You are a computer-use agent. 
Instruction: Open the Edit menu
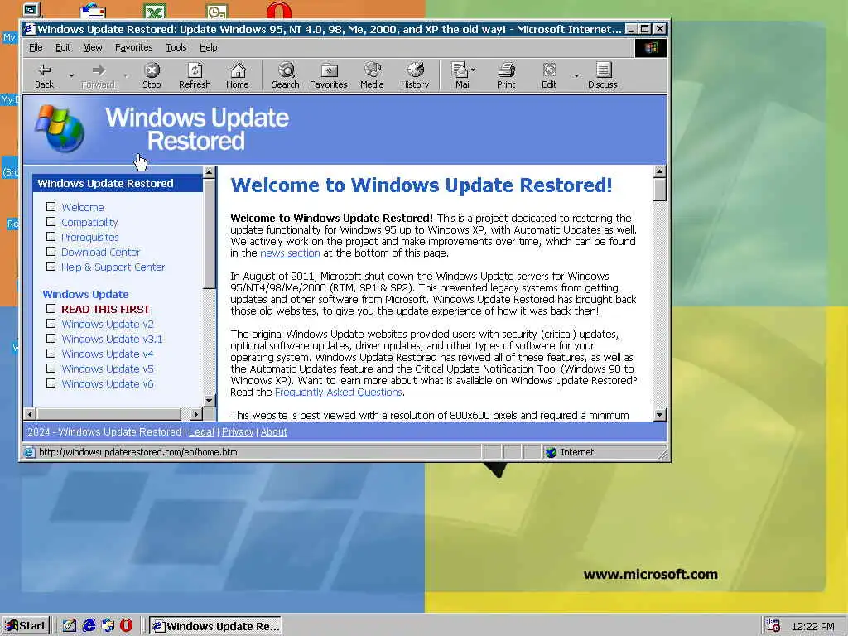[x=63, y=47]
